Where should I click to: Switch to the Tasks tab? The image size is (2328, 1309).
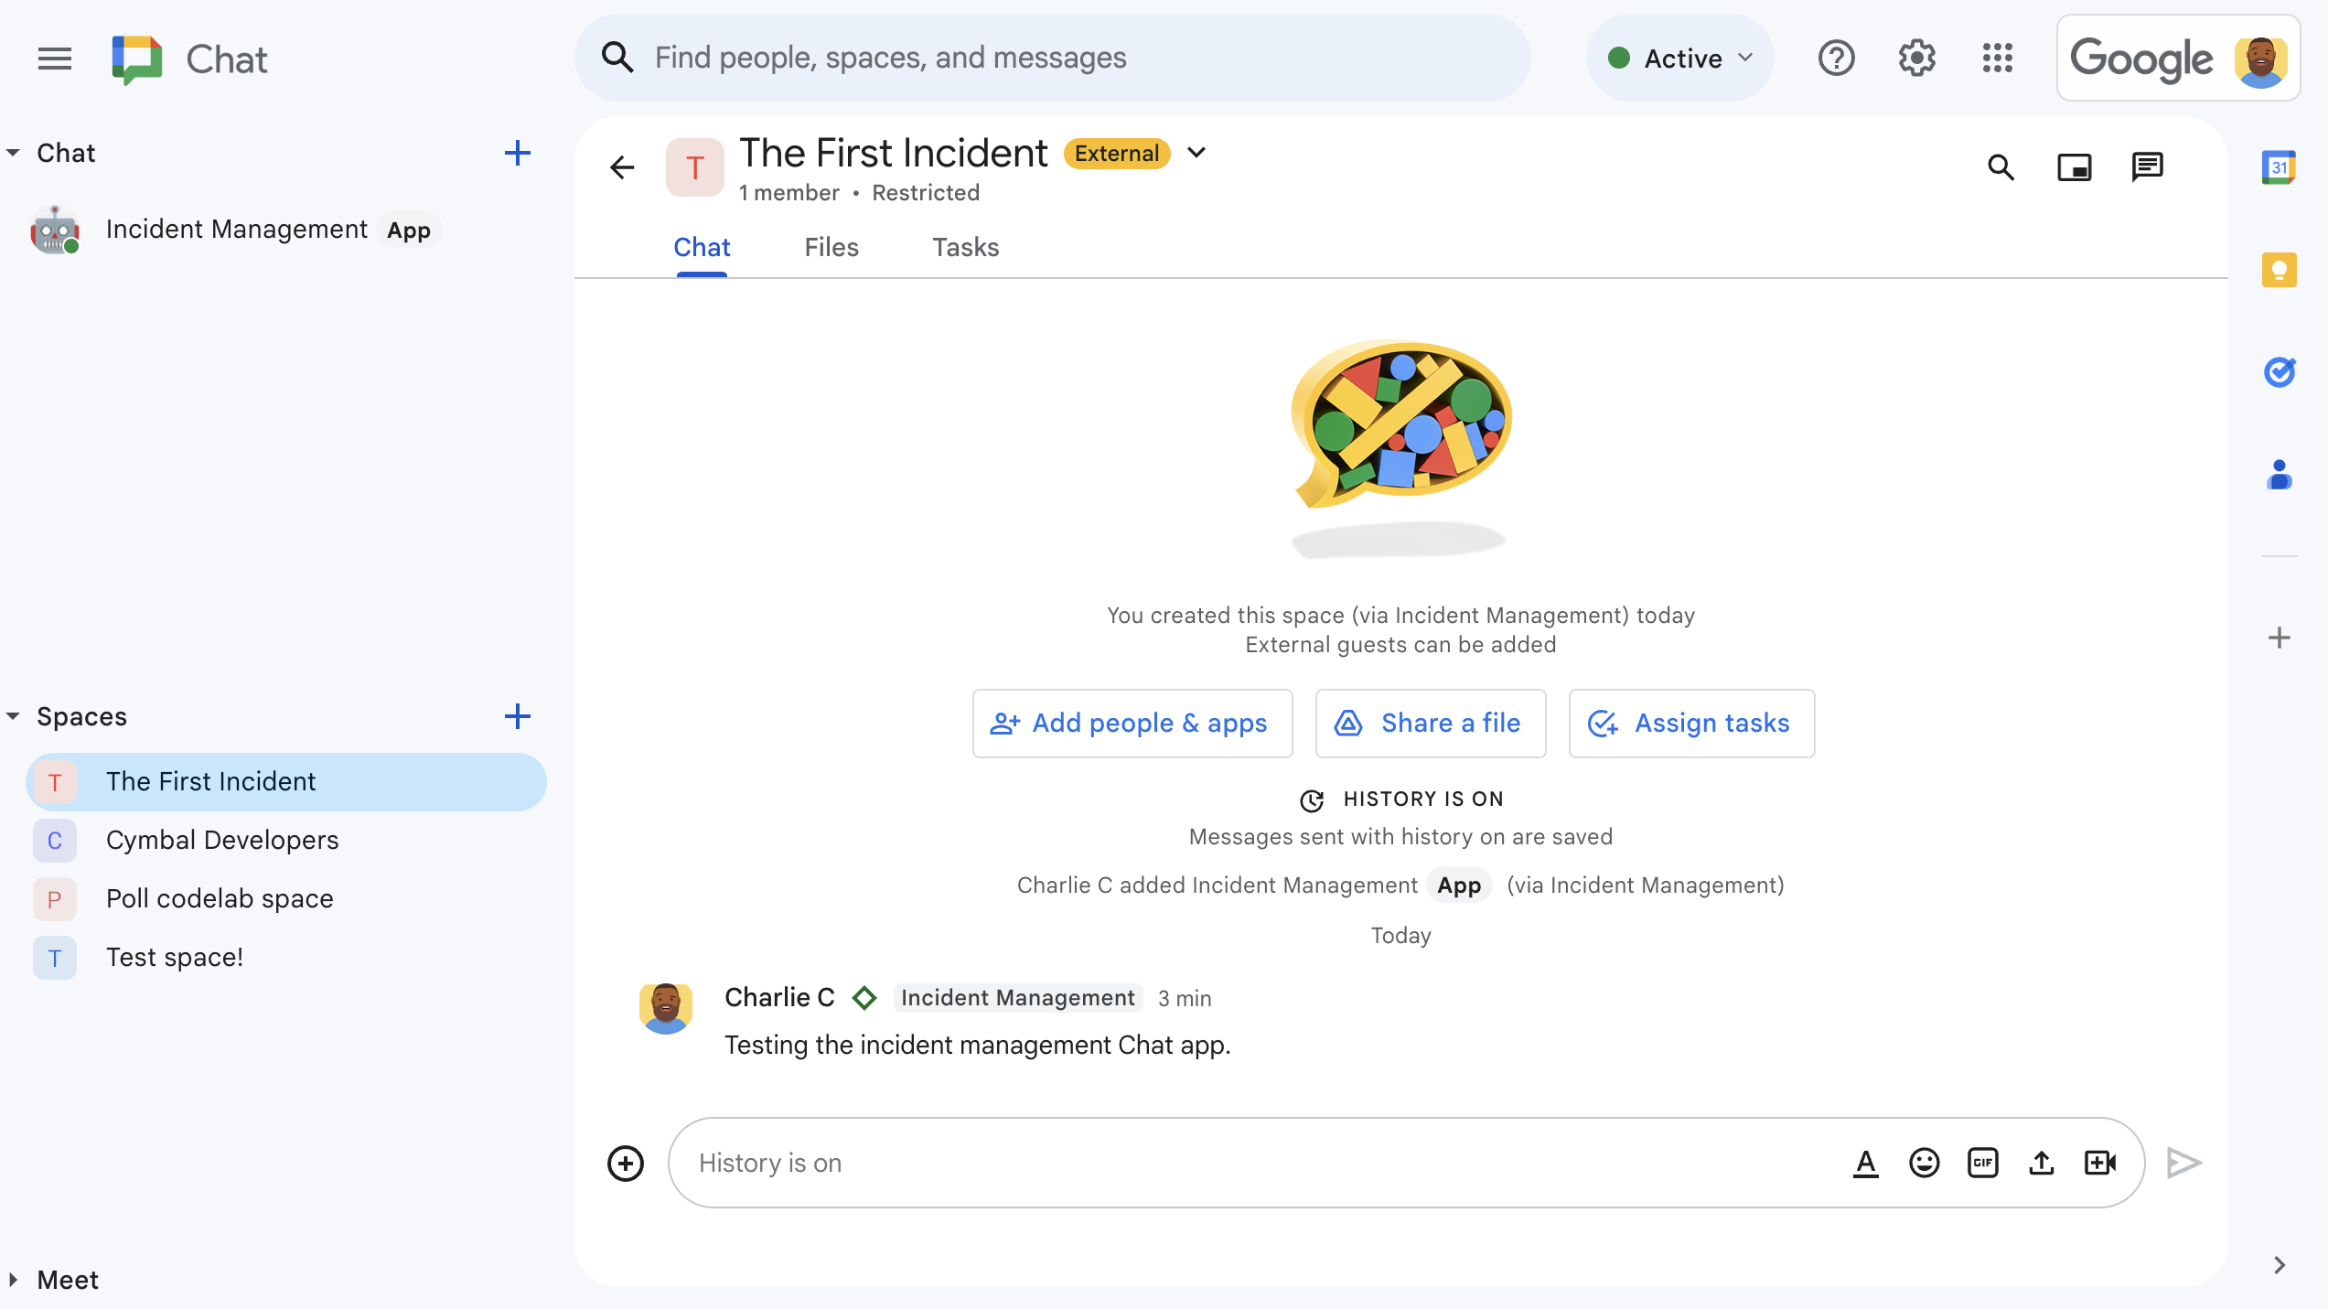(964, 246)
